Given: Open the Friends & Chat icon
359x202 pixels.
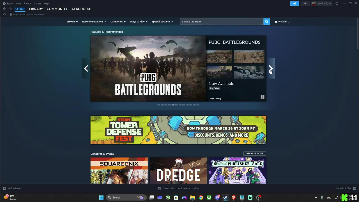Looking at the screenshot, I should (355, 189).
